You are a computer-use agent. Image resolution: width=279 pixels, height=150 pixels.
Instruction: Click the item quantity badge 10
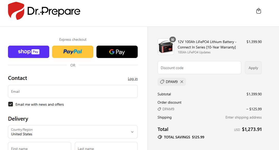pos(173,39)
